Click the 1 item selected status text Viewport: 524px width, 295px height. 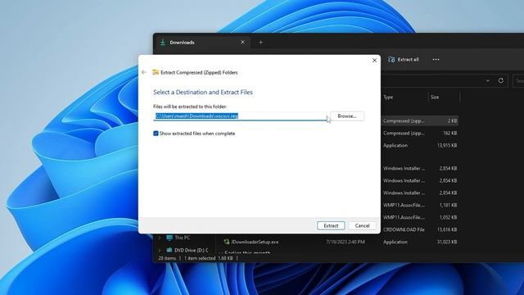click(200, 258)
